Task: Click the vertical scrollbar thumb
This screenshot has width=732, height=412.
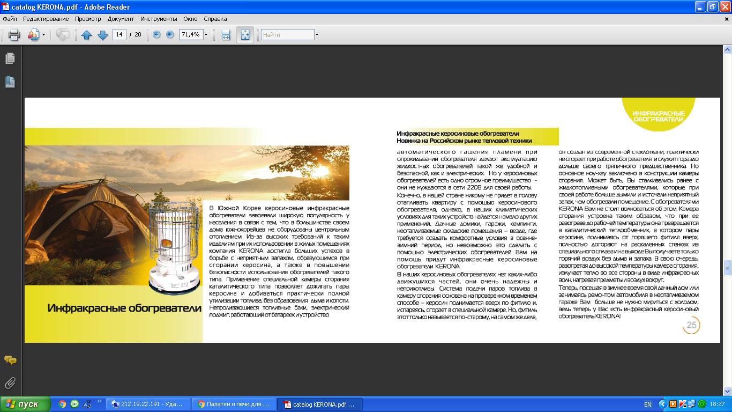Action: [x=727, y=267]
